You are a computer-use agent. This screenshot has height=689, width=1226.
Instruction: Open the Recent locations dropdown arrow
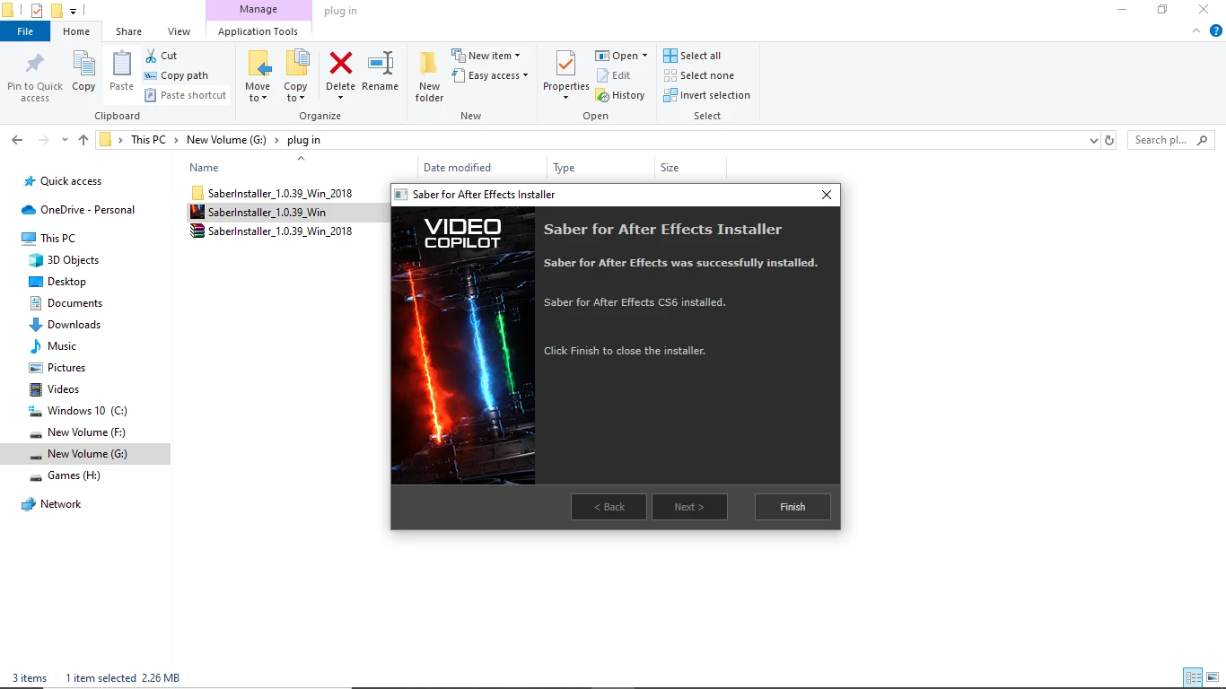(x=65, y=140)
